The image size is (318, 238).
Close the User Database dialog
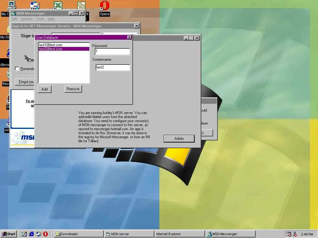coord(129,37)
